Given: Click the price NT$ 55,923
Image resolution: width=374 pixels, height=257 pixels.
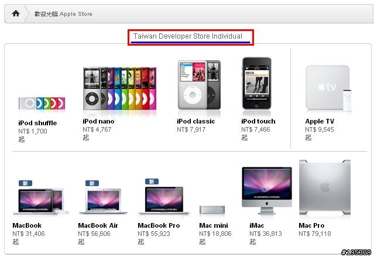Looking at the screenshot, I should click(154, 234).
